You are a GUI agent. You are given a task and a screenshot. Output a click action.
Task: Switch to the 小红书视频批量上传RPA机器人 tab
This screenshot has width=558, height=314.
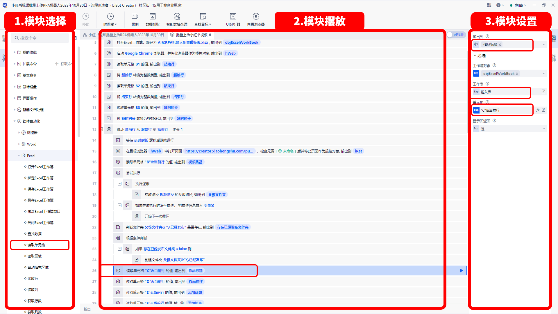tap(124, 35)
